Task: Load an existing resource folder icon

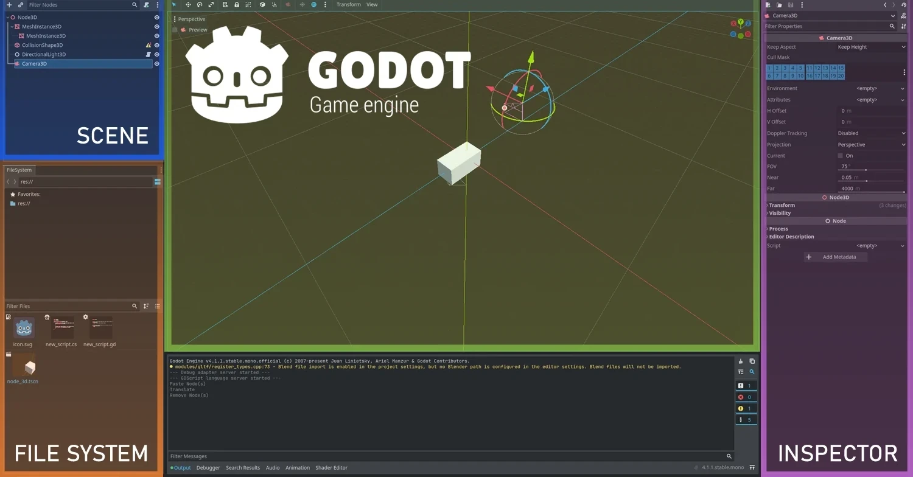Action: [779, 5]
